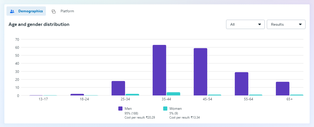
Task: Select the Demographics tab label
Action: tap(30, 11)
